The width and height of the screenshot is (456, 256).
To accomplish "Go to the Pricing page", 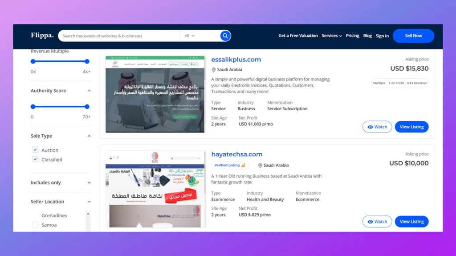I will click(353, 36).
